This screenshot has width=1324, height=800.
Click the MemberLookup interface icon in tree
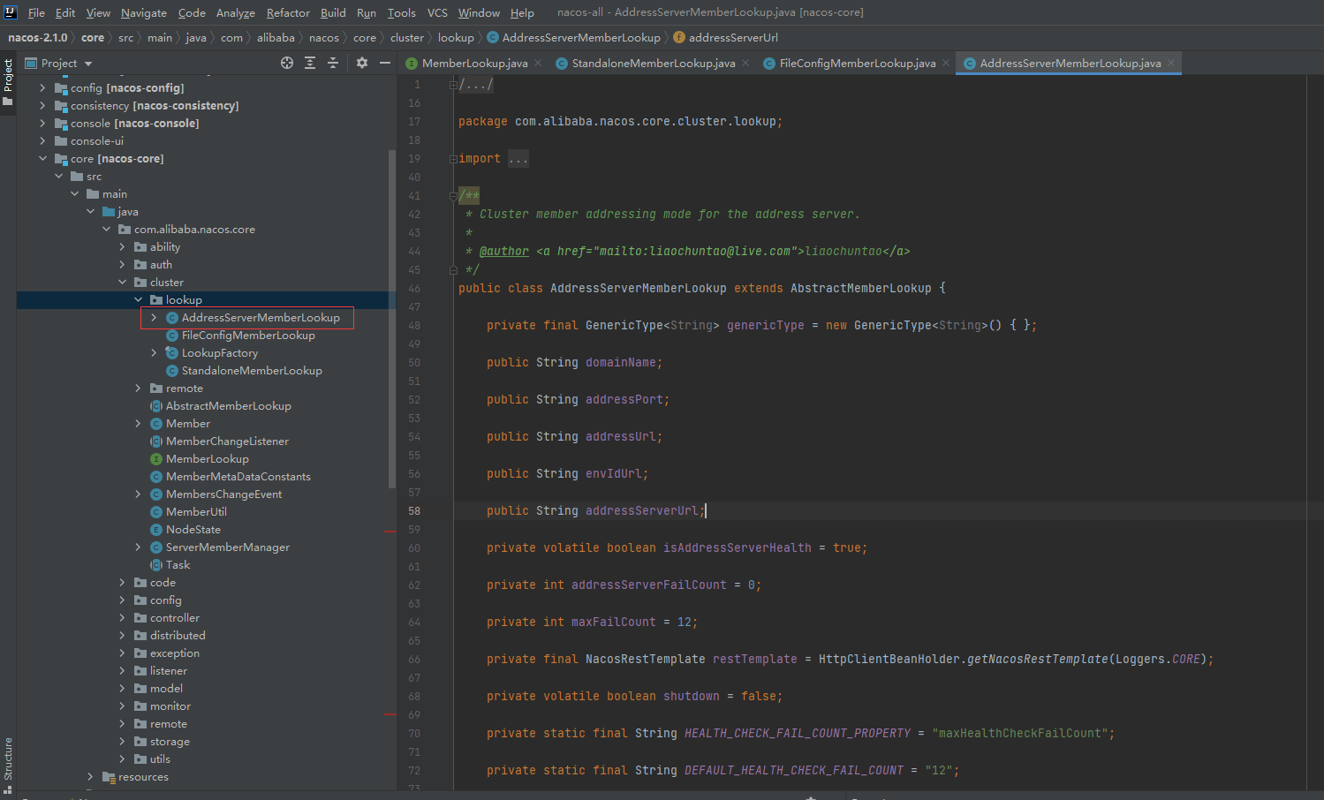[x=156, y=458]
